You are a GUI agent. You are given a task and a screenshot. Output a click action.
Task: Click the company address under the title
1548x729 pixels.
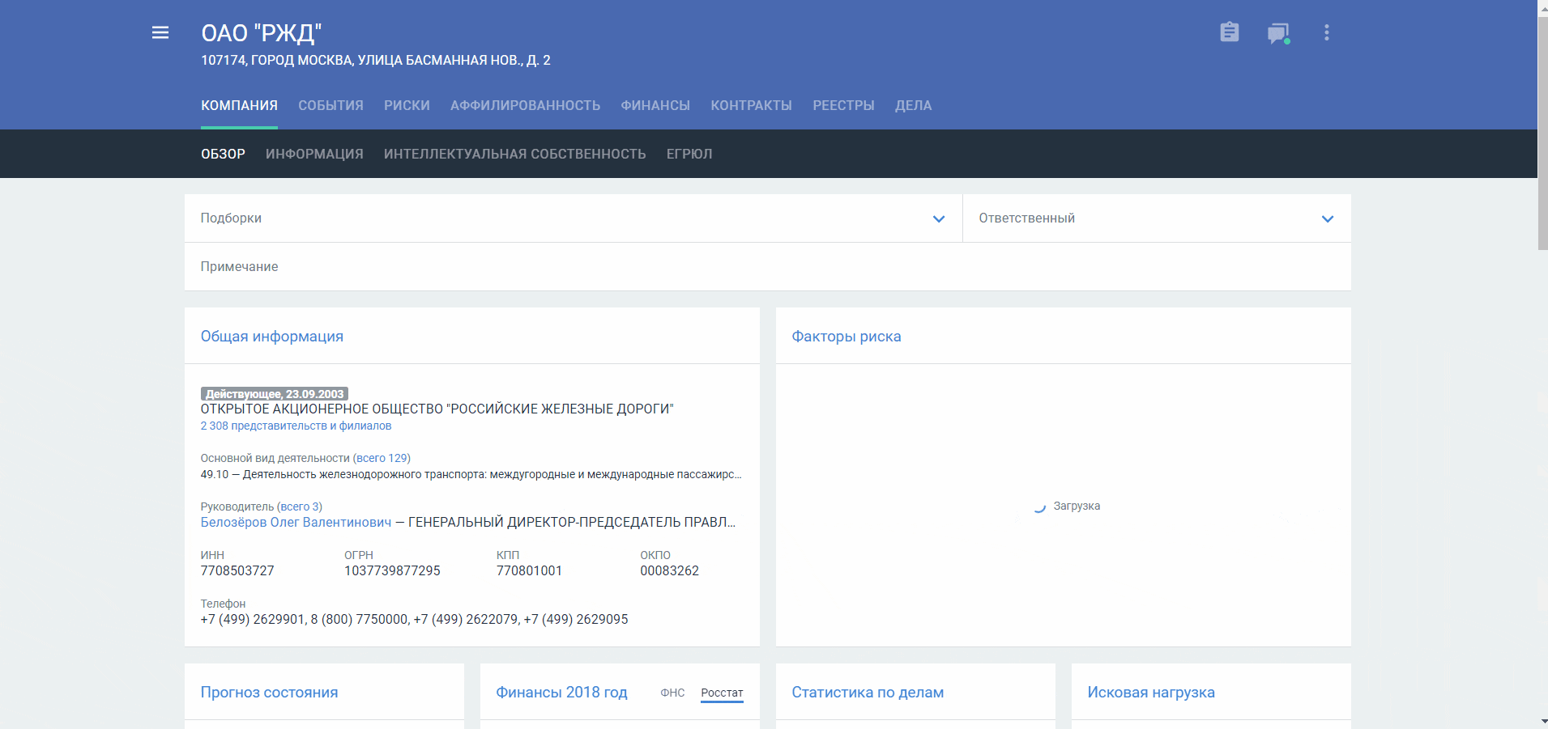(376, 61)
